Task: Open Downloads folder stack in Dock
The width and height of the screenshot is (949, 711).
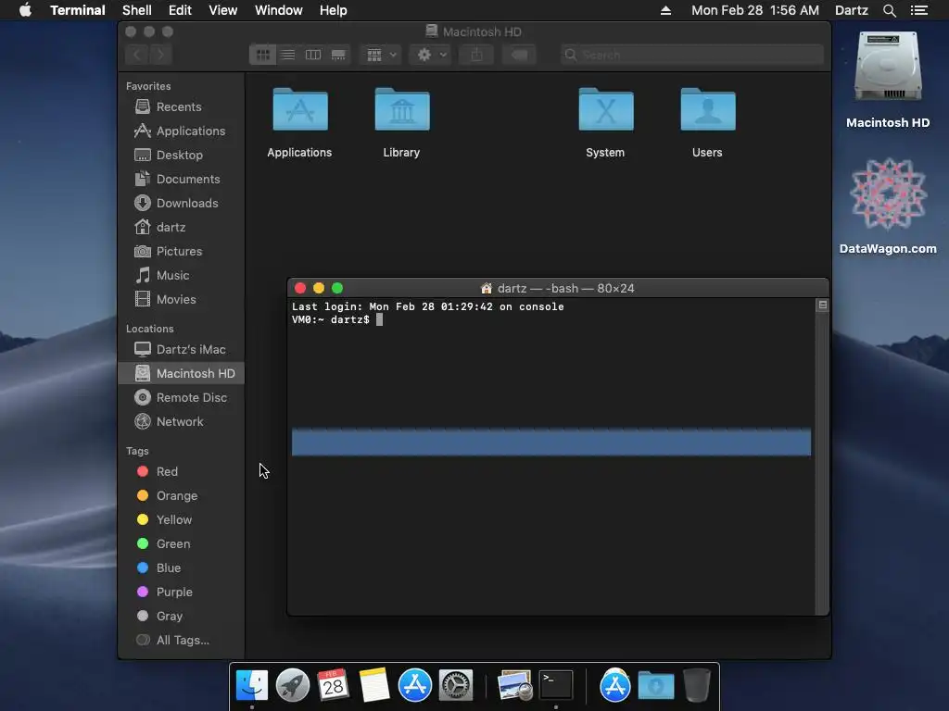Action: pos(656,685)
